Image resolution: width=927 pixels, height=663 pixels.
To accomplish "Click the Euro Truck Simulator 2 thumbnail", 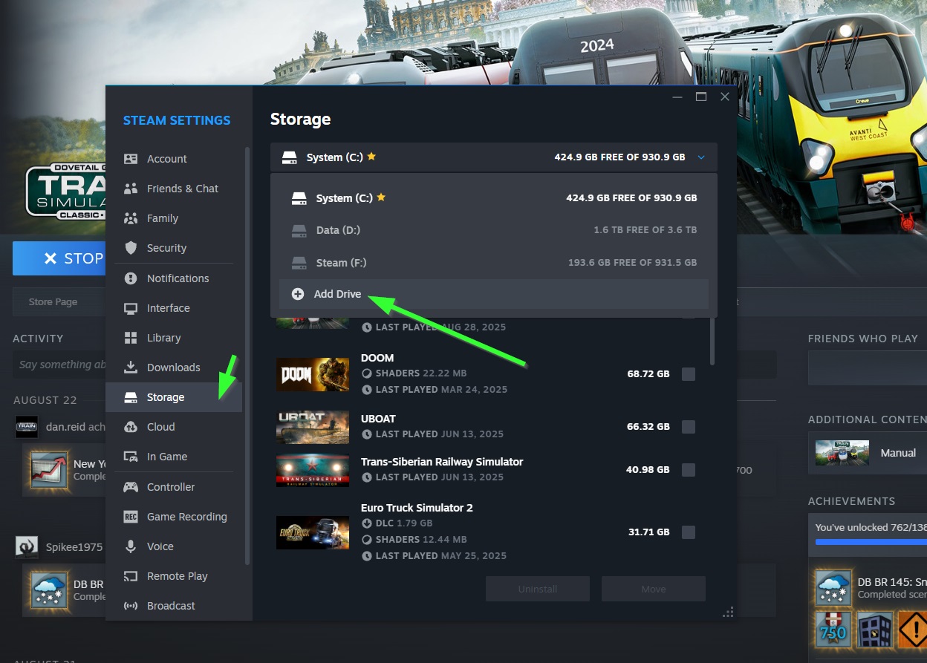I will coord(313,532).
